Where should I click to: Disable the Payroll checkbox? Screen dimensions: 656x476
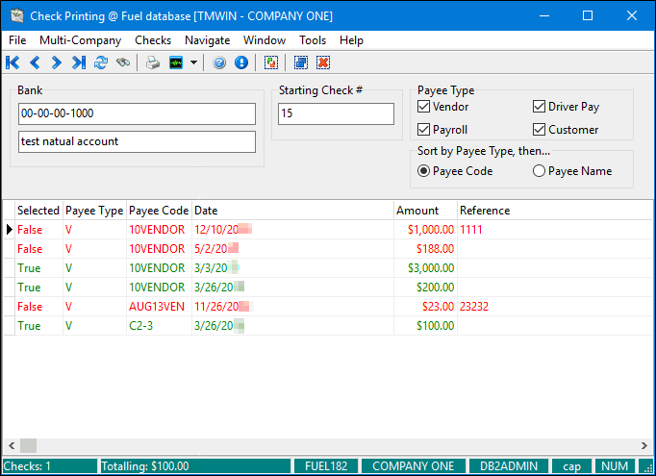(x=424, y=130)
